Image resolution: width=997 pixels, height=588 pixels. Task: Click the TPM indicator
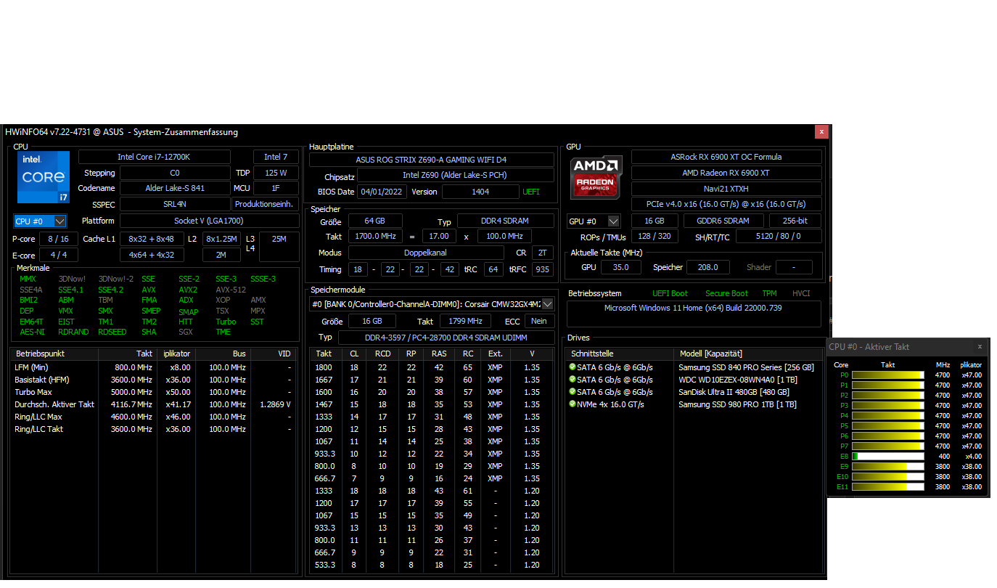coord(769,293)
